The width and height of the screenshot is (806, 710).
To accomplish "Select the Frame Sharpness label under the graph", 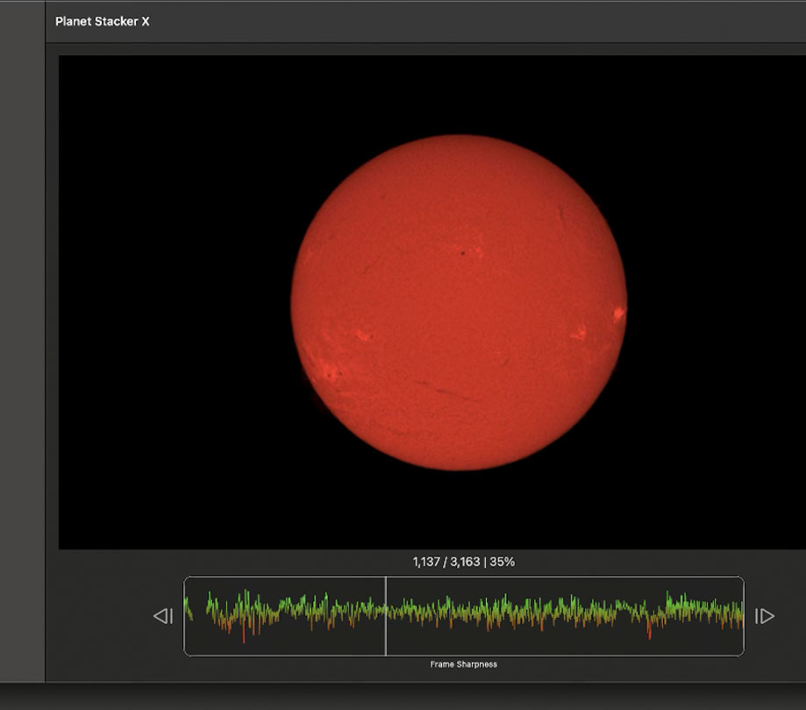I will tap(463, 664).
